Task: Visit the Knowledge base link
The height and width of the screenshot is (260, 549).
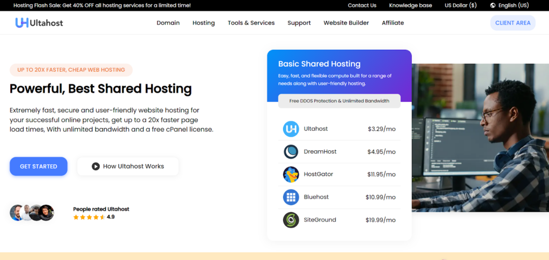Action: click(410, 5)
